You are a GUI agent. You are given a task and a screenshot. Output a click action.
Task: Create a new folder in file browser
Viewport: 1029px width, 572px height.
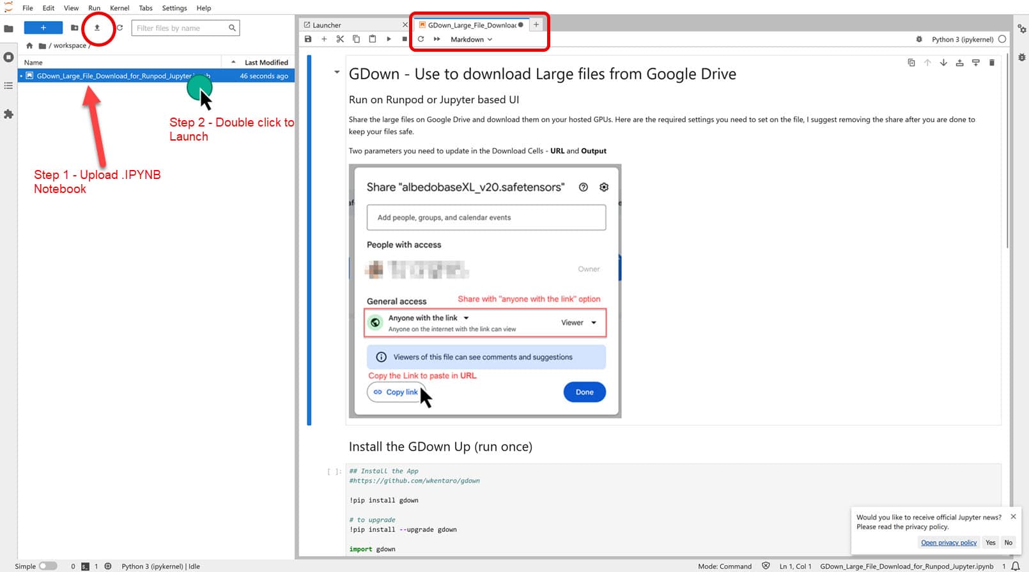(x=75, y=27)
